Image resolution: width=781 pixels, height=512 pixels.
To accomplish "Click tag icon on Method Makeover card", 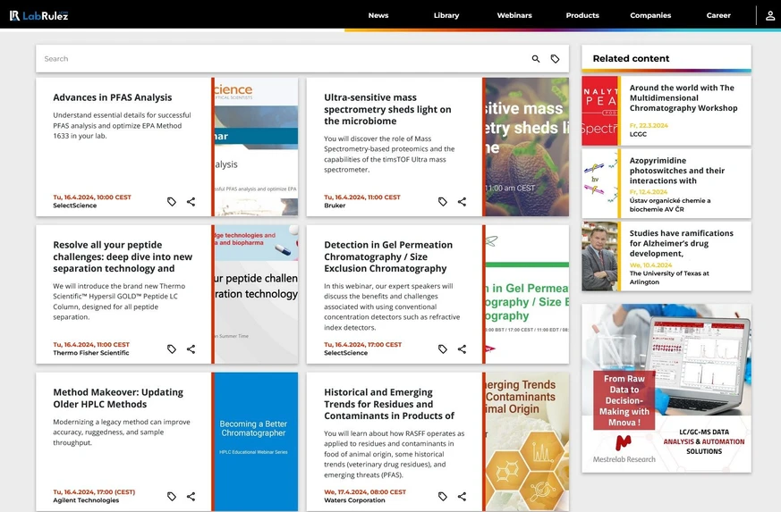I will (x=172, y=496).
